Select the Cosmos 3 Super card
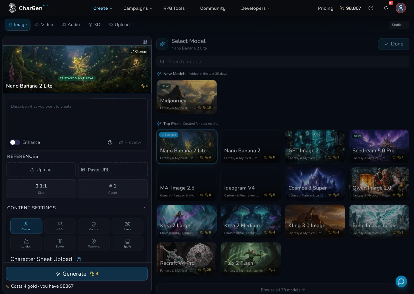414x294 pixels. [315, 184]
